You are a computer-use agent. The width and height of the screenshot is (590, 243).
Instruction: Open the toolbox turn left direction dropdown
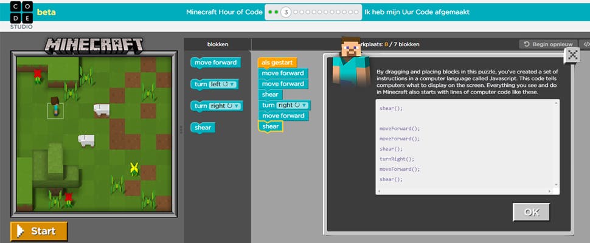click(222, 84)
